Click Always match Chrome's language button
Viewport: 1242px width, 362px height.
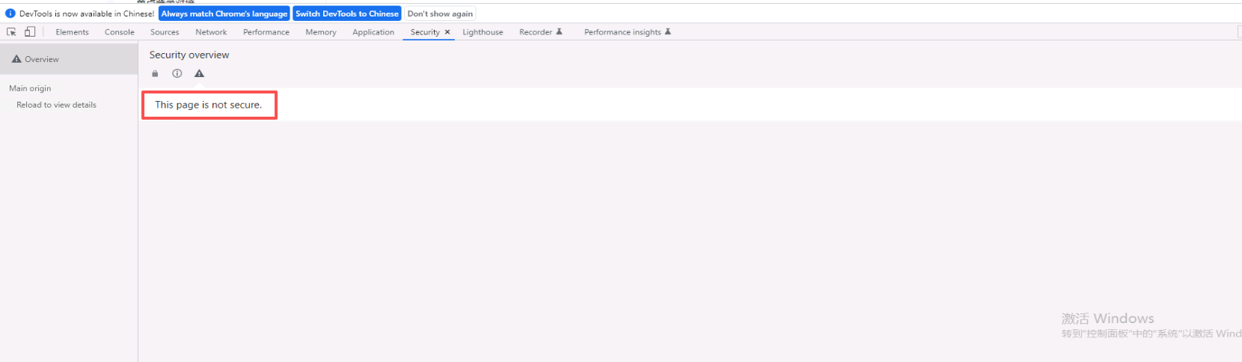coord(224,13)
